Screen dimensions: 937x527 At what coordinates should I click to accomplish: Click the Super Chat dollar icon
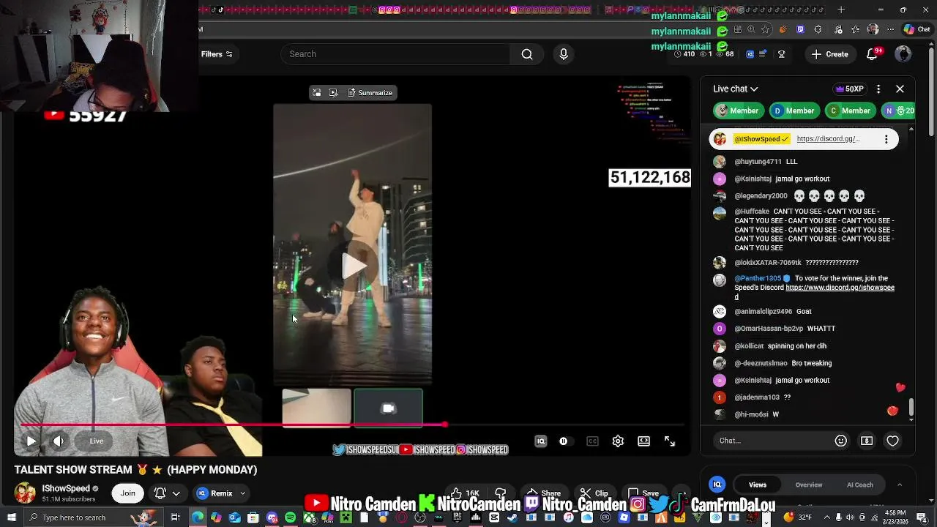tap(867, 441)
